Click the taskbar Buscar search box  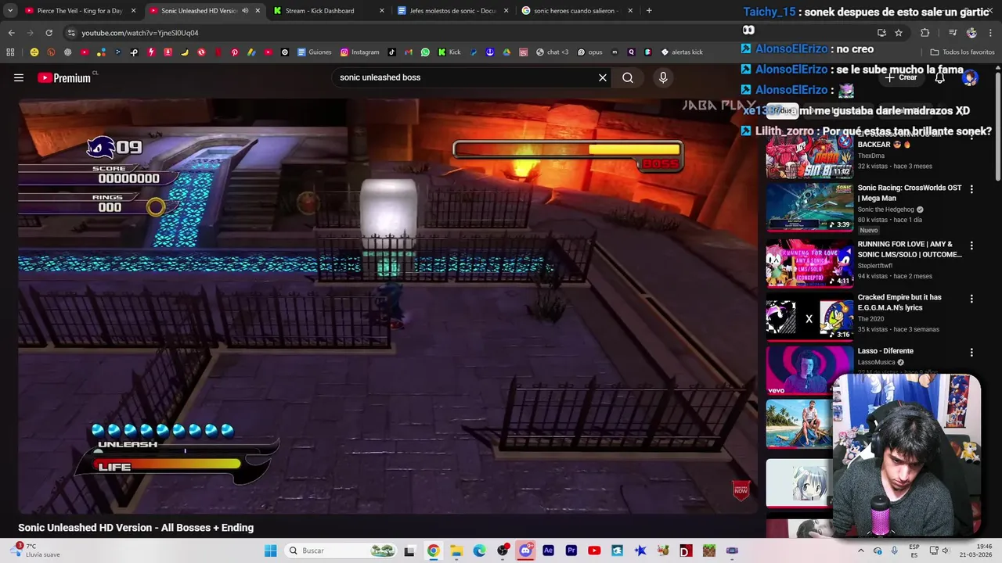341,550
